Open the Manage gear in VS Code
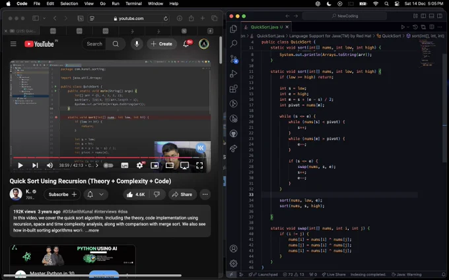This screenshot has width=449, height=280. click(233, 263)
